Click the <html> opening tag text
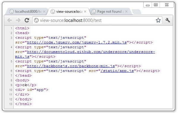This screenshot has height=113, width=178. [x=22, y=28]
